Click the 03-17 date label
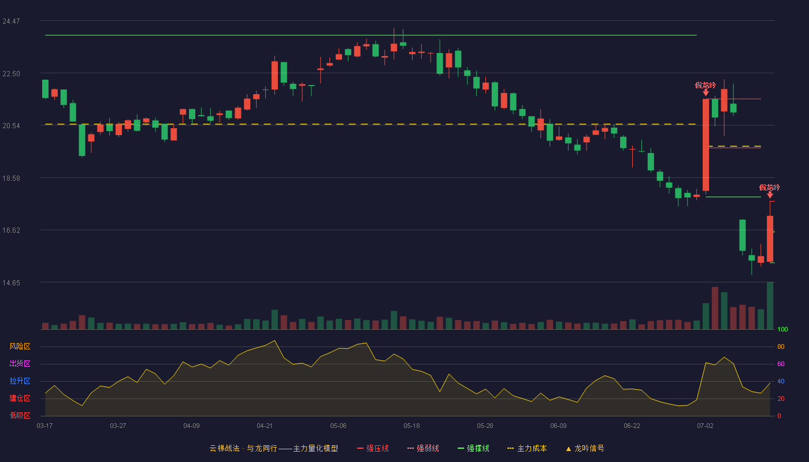 click(44, 426)
